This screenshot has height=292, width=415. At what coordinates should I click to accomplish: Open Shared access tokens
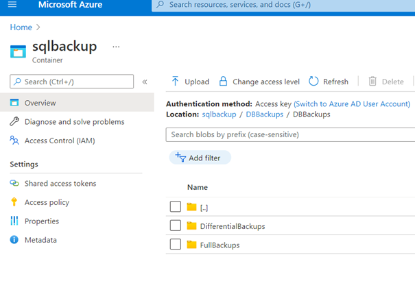click(x=60, y=183)
